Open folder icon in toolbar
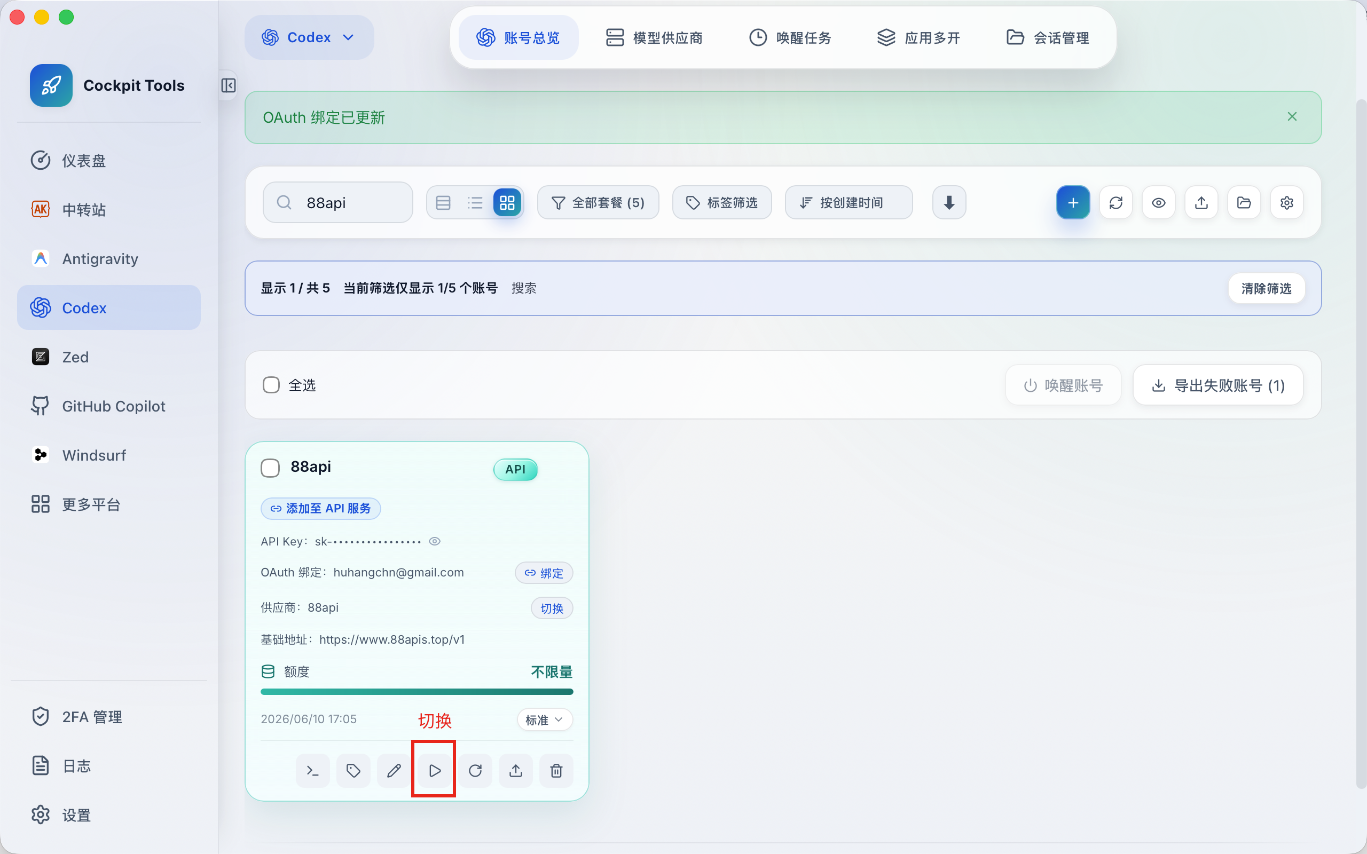 click(x=1244, y=202)
